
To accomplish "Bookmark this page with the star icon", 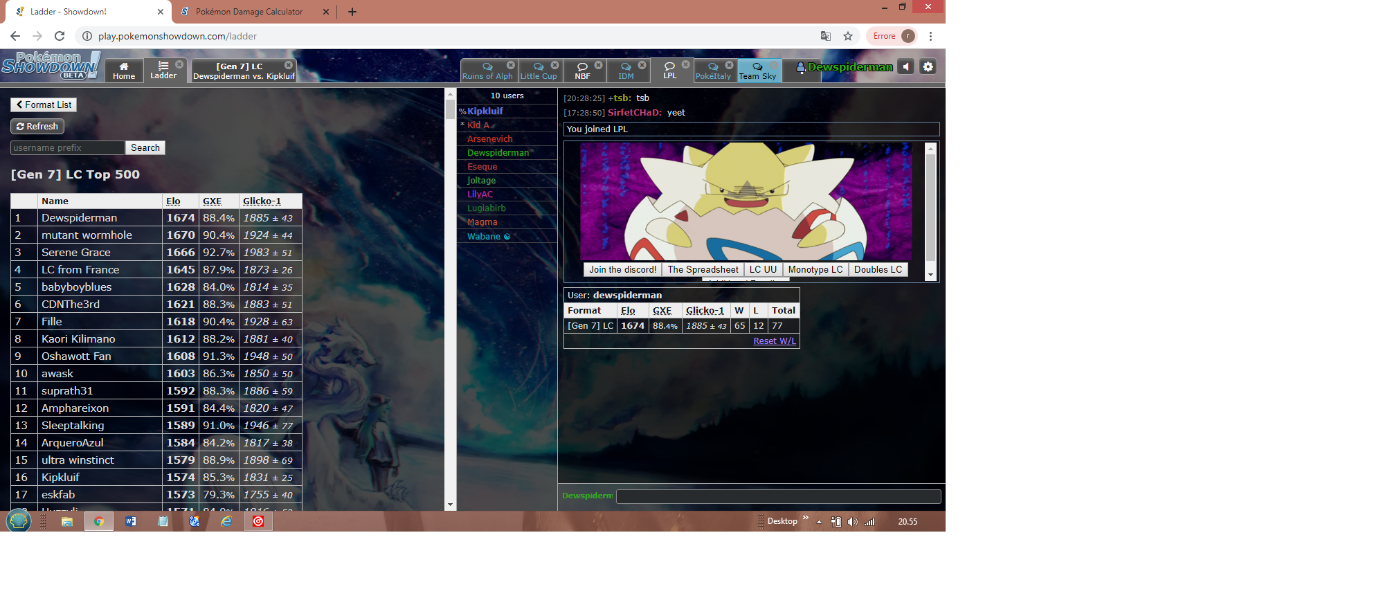I will pyautogui.click(x=847, y=36).
